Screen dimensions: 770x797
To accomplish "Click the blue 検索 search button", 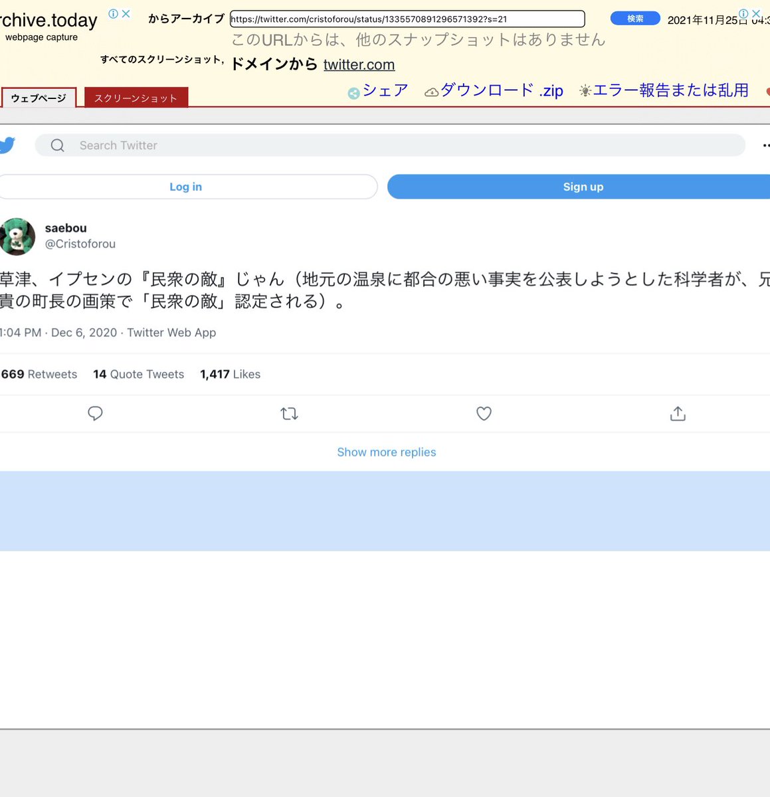I will point(635,19).
